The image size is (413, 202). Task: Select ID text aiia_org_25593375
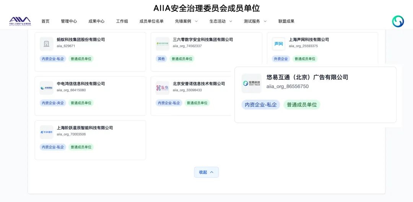coord(303,46)
